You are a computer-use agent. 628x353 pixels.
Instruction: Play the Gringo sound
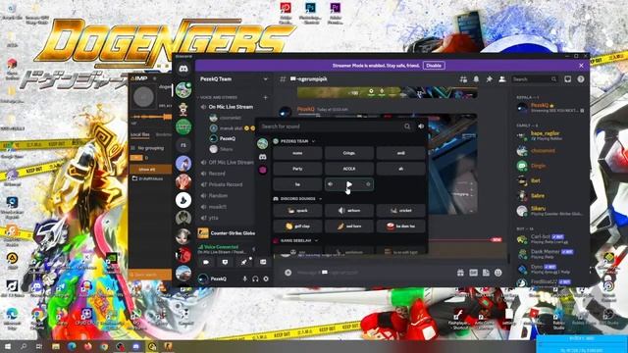(x=349, y=153)
